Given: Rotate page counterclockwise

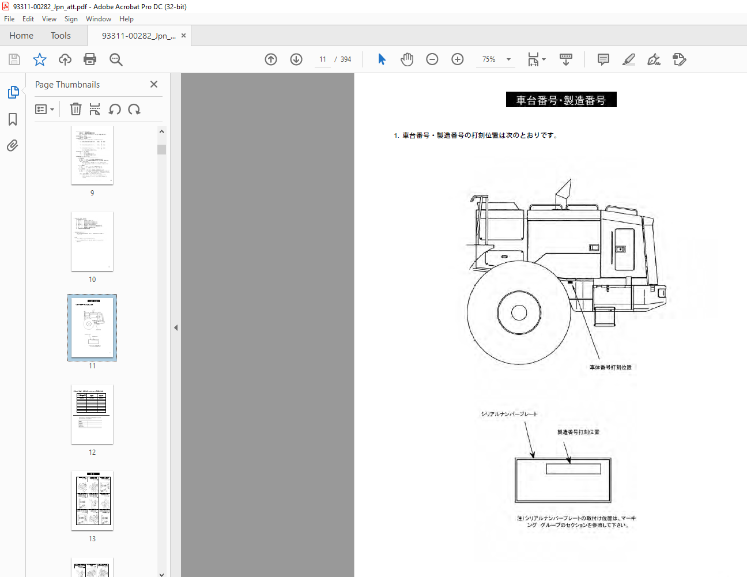Looking at the screenshot, I should tap(115, 109).
